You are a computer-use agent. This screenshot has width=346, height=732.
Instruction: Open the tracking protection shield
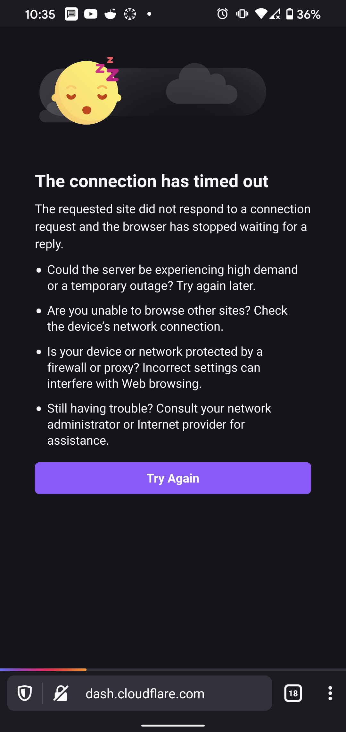pyautogui.click(x=25, y=693)
